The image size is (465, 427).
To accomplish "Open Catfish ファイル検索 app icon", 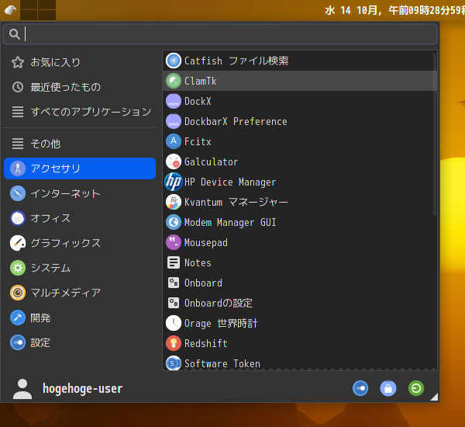I will point(174,61).
